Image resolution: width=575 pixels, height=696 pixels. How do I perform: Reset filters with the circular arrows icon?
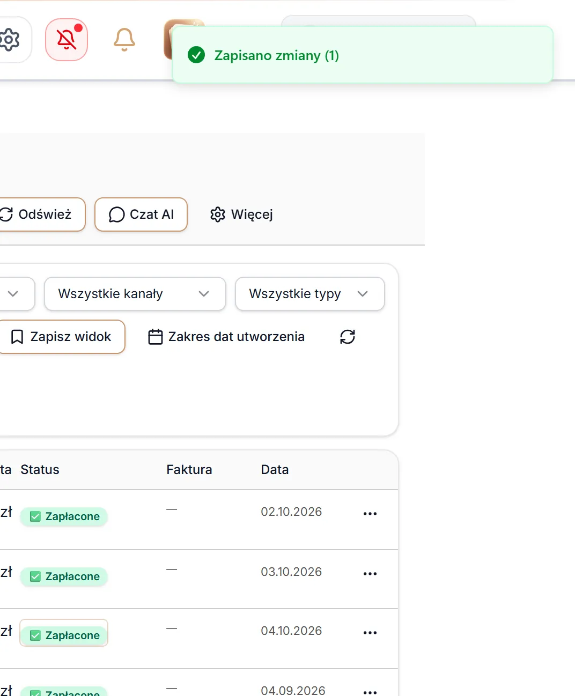[x=348, y=337]
